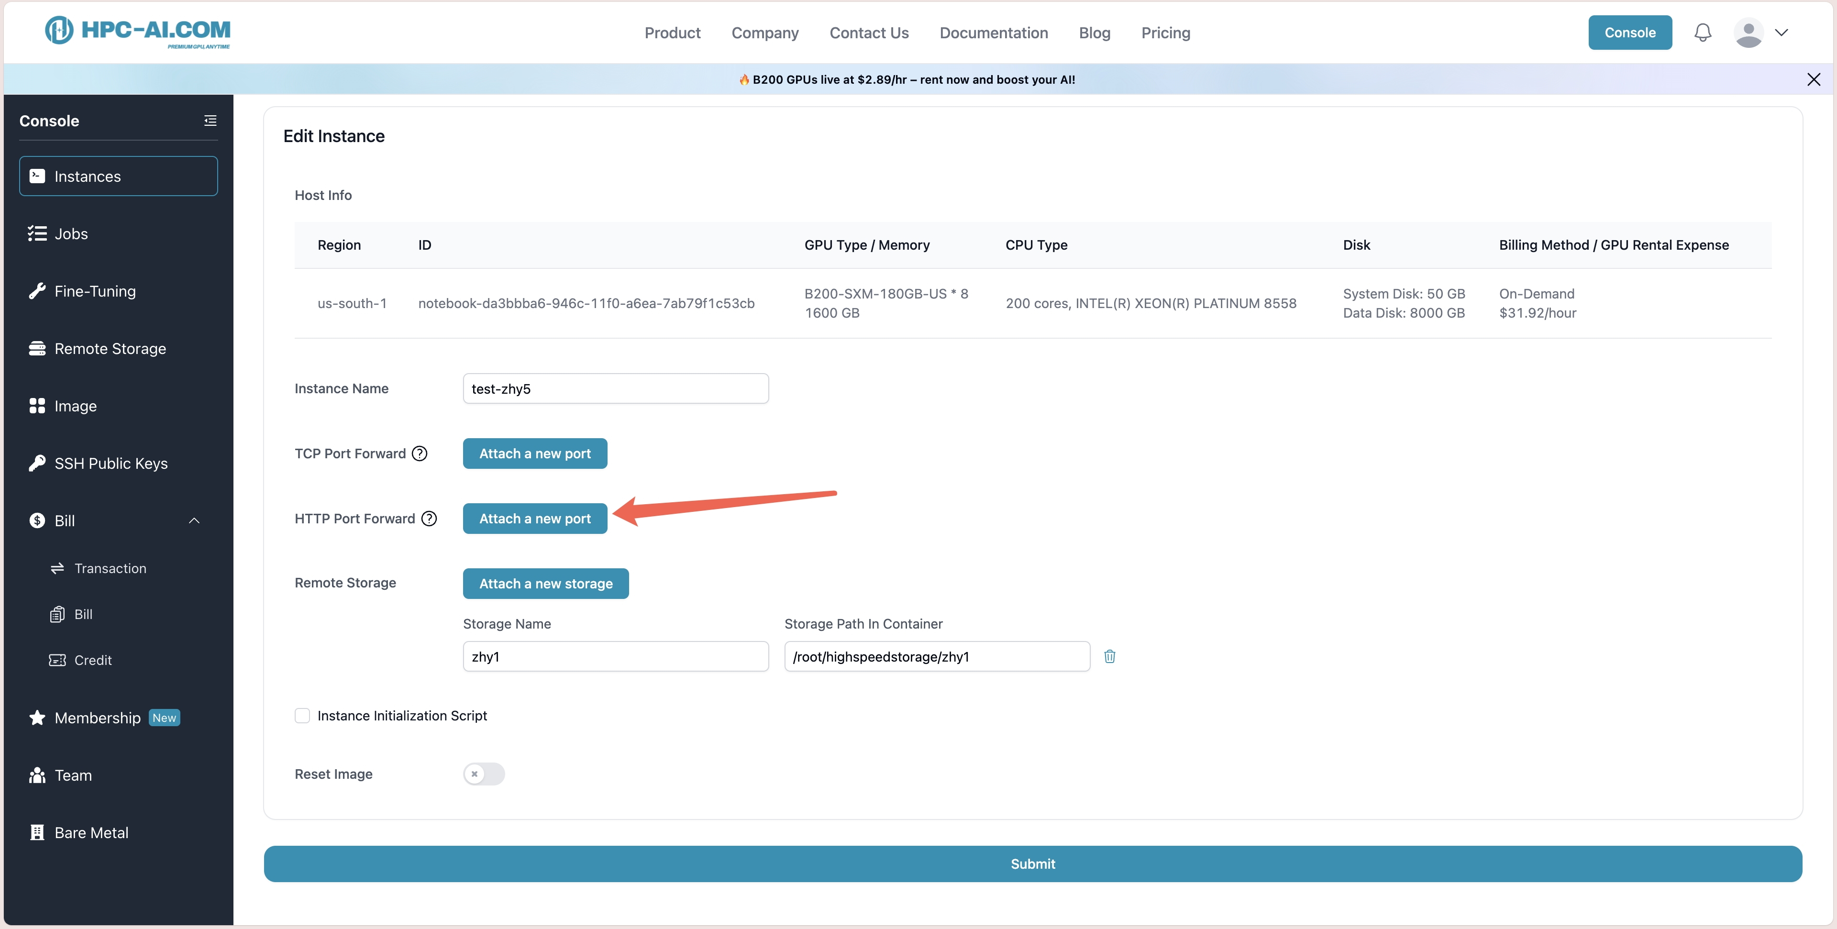Screen dimensions: 1837x929
Task: Collapse the Bill section chevron
Action: [194, 520]
